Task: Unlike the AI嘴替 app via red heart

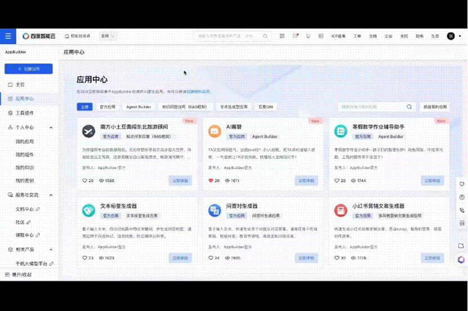Action: click(x=211, y=181)
